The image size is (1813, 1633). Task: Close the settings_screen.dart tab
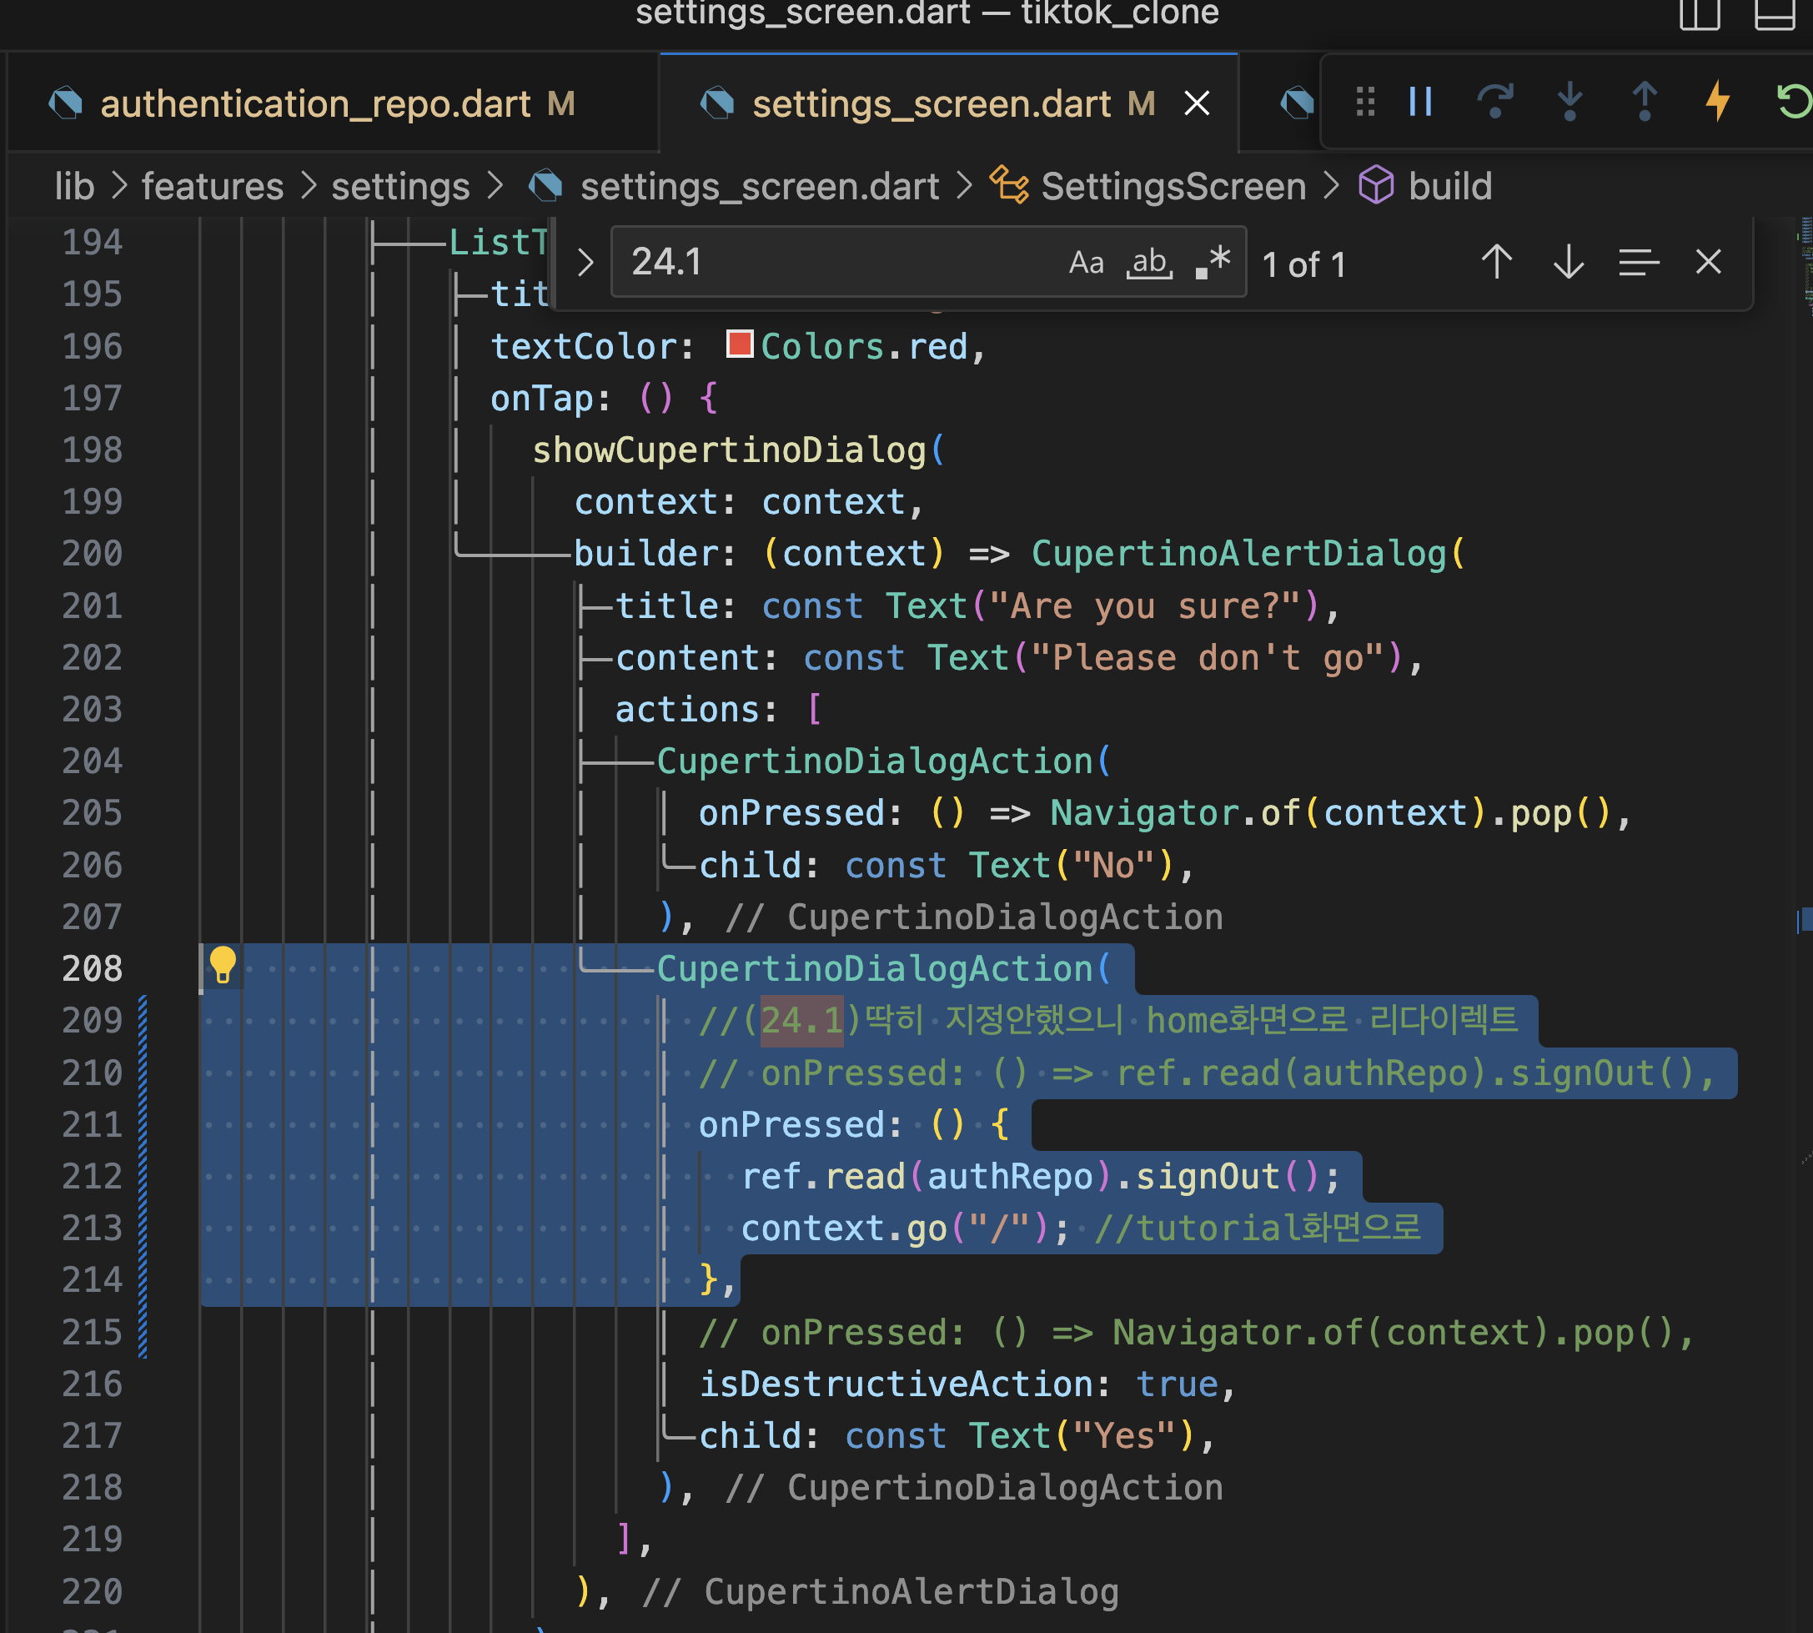1197,104
